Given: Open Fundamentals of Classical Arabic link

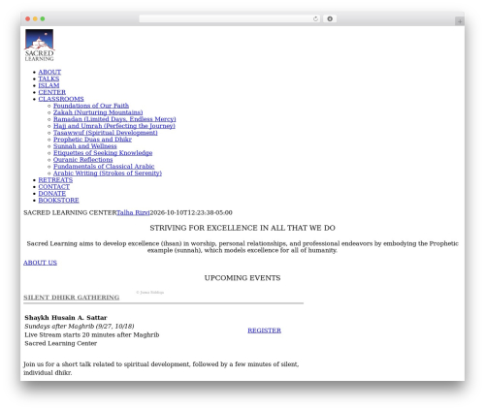Looking at the screenshot, I should (104, 167).
